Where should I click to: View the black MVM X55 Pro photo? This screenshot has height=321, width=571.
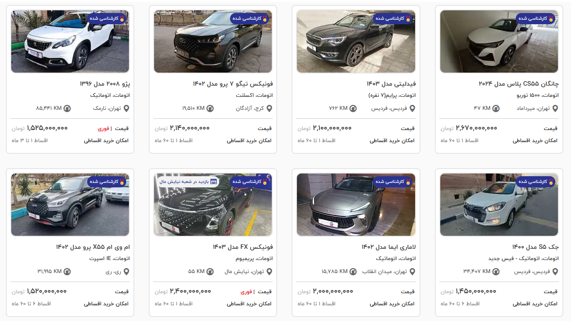pyautogui.click(x=70, y=205)
